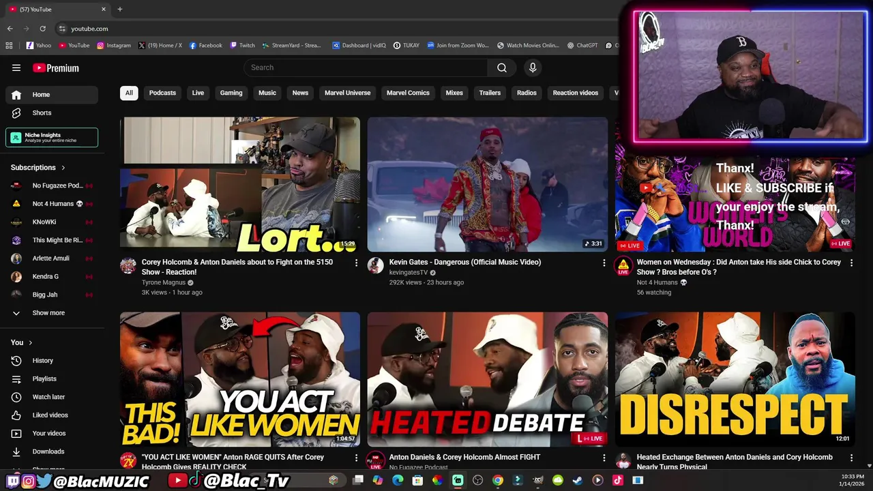Start voice search with the microphone
This screenshot has height=491, width=873.
tap(533, 68)
